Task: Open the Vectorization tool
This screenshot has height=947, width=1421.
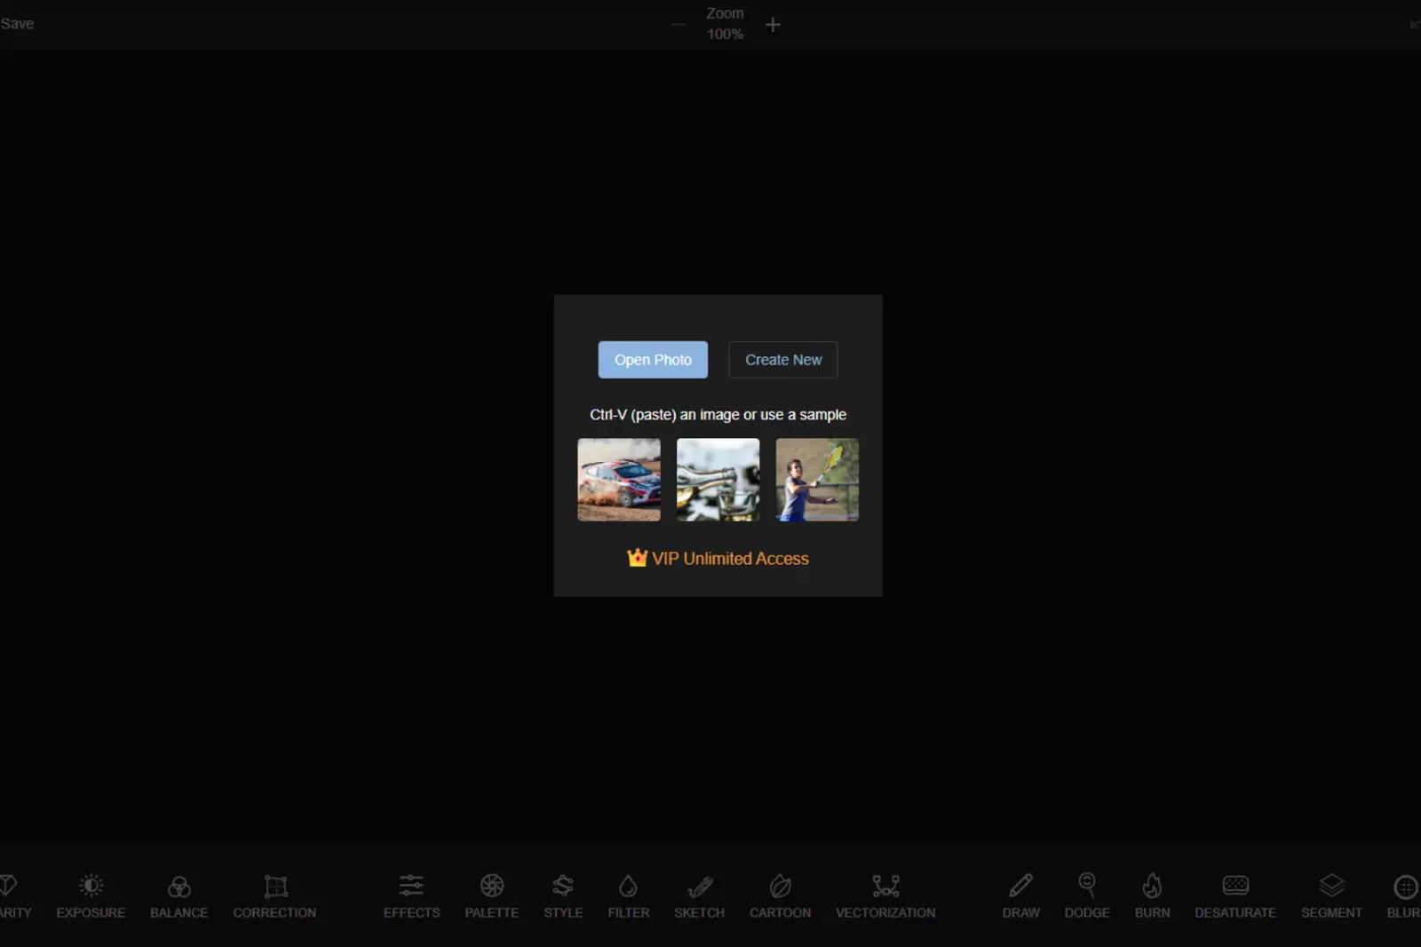Action: click(885, 895)
